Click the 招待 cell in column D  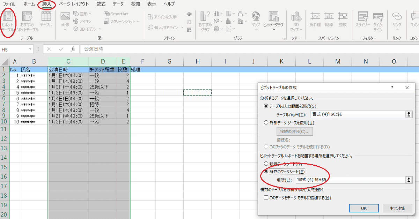tap(103, 104)
